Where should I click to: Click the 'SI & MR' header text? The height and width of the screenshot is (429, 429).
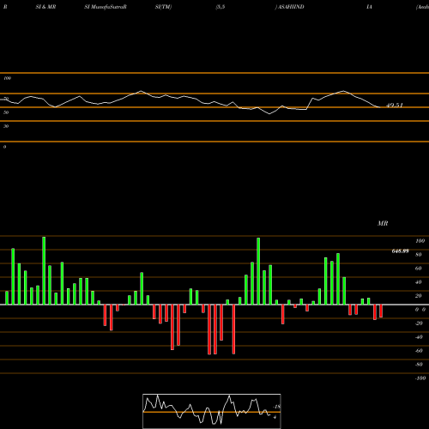(45, 7)
